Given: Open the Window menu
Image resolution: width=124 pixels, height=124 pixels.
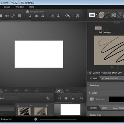Looking at the screenshot, I should coord(20,7).
